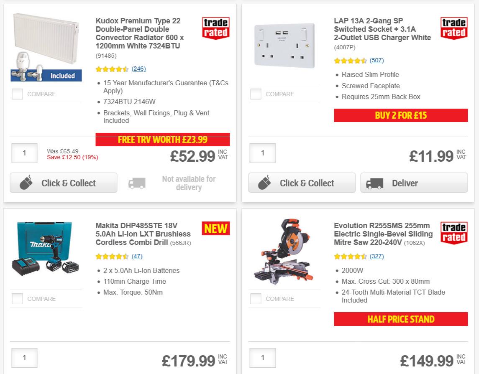
Task: Click the BUY 2 FOR £15 banner
Action: (x=400, y=115)
